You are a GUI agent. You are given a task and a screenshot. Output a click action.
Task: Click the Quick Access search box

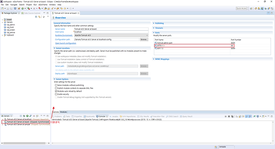click(x=241, y=8)
